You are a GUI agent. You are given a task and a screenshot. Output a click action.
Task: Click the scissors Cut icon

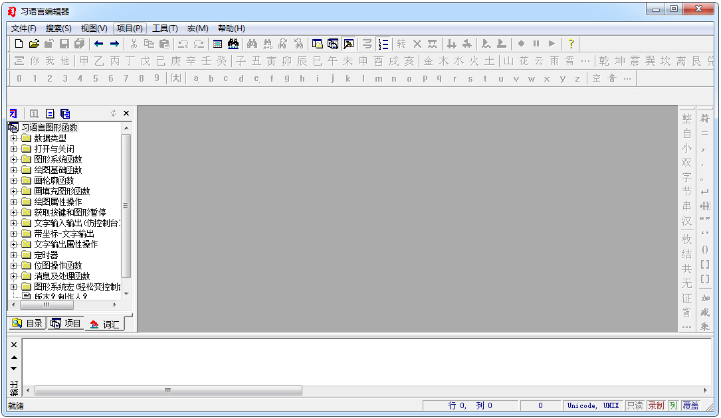[x=134, y=44]
